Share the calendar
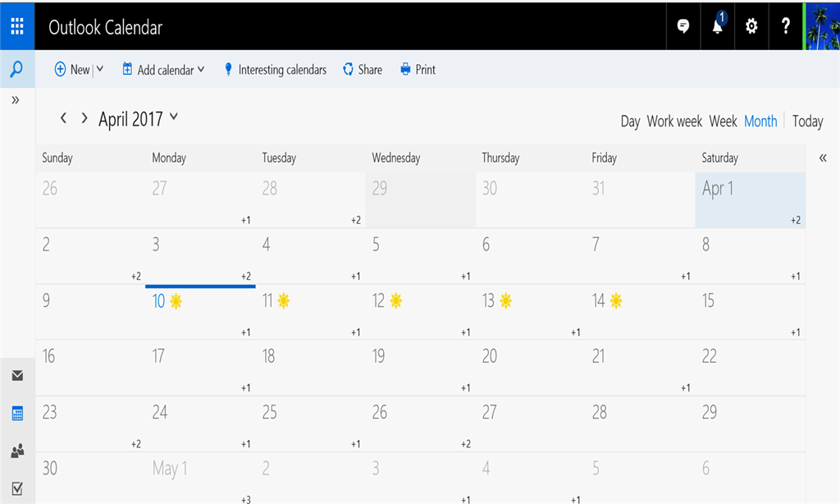The height and width of the screenshot is (504, 840). click(x=363, y=69)
